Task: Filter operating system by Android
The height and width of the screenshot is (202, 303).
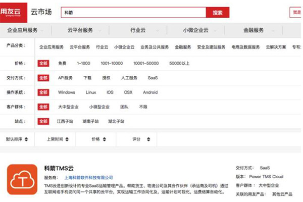Action: (150, 92)
